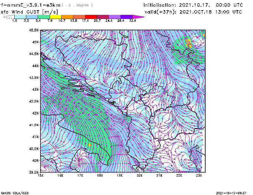253x195 pixels.
Task: Click the '42N' latitude label
Action: 35,113
